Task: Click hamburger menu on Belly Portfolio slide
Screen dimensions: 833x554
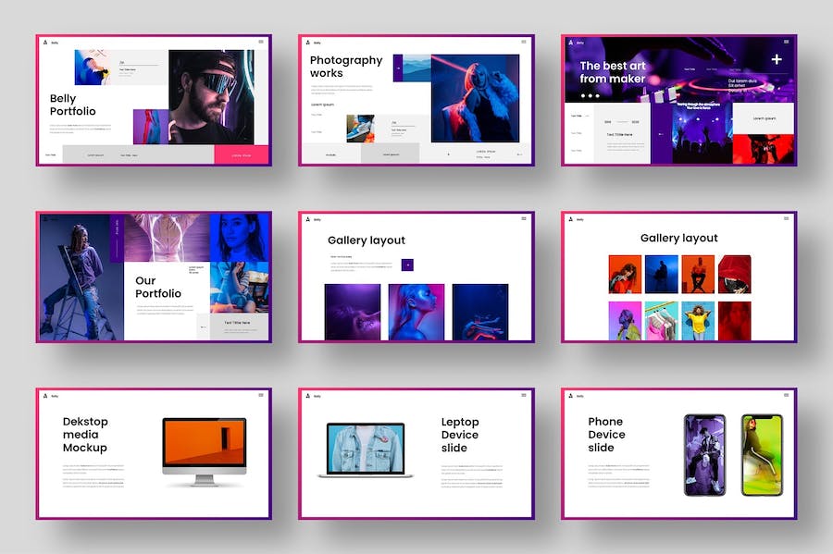Action: point(260,43)
